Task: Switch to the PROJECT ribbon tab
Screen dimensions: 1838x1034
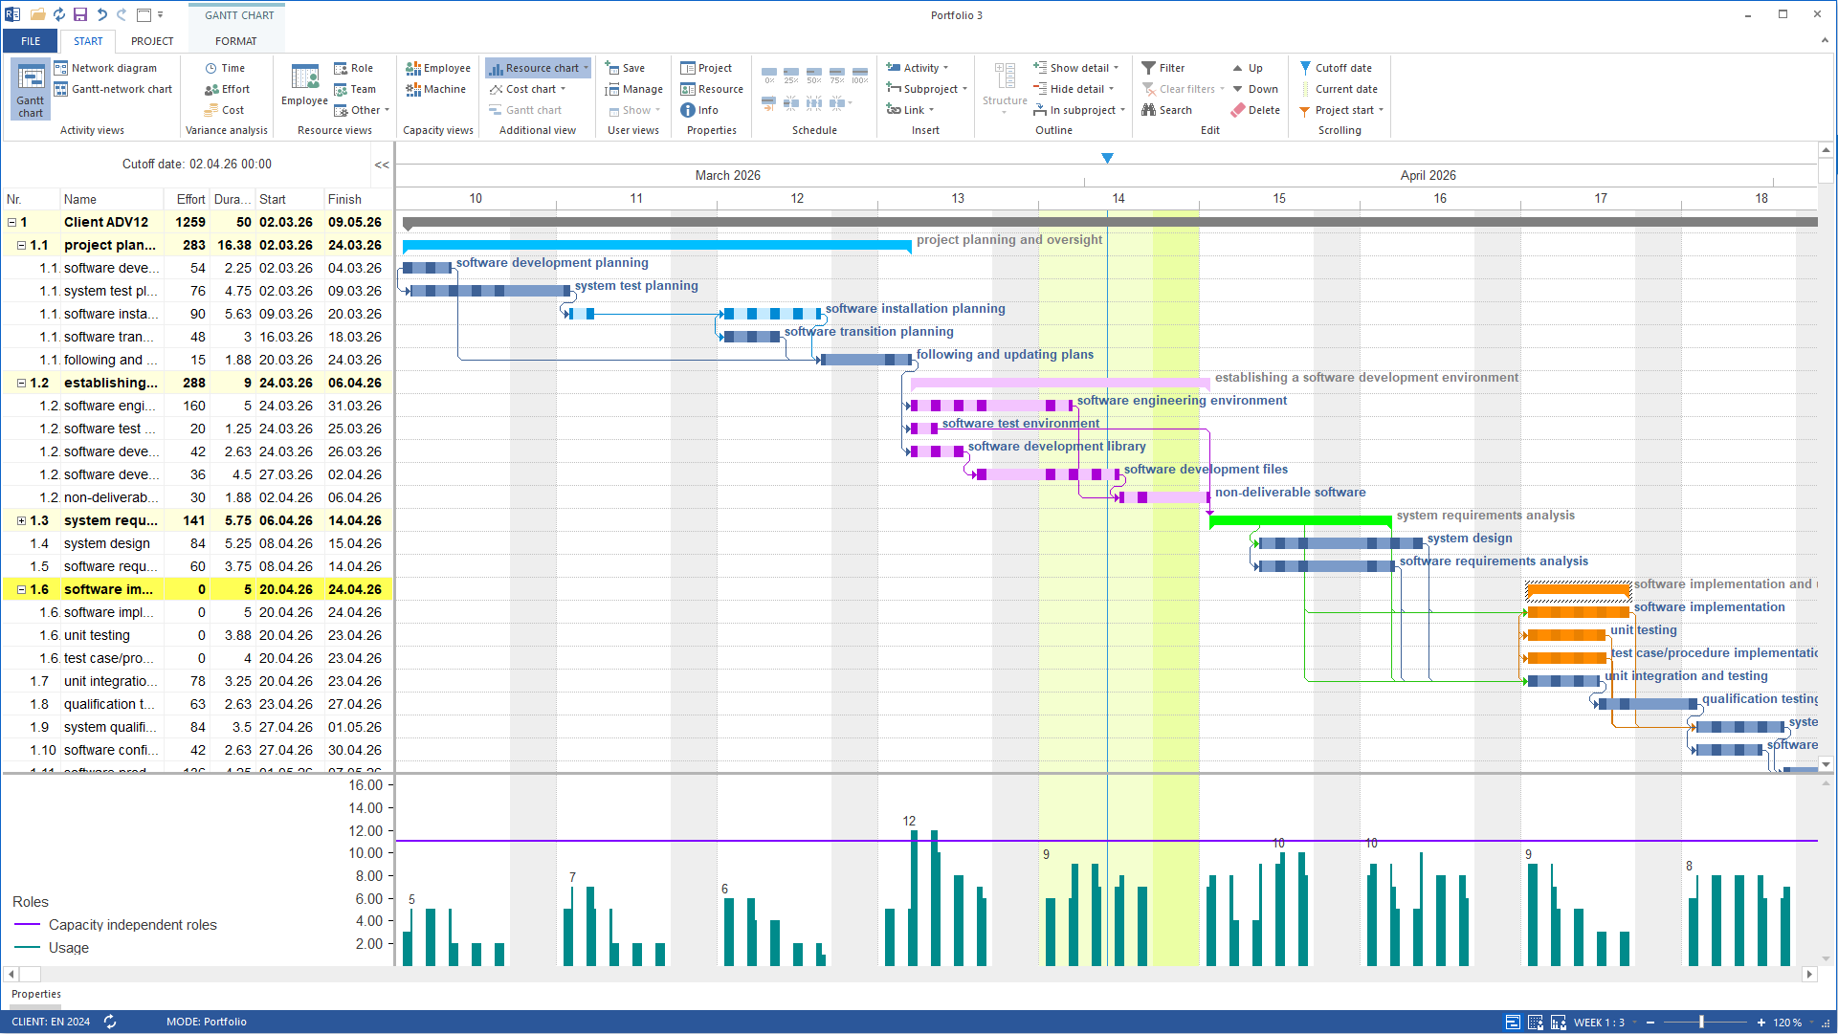Action: click(x=152, y=41)
